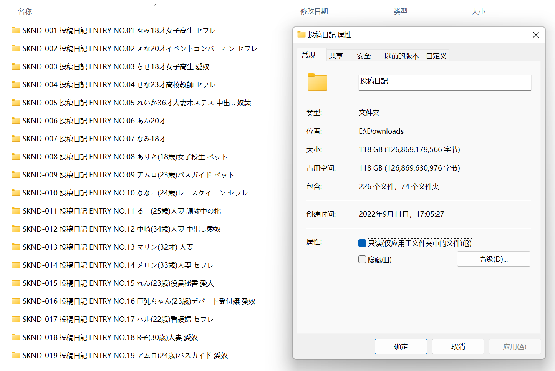Click the E:\Downloads location value
This screenshot has height=371, width=555.
click(381, 131)
